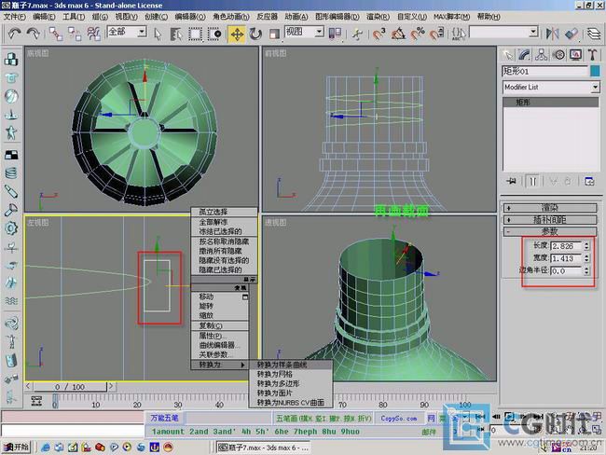Screen dimensions: 606x455
Task: Toggle the Percent Snap button
Action: click(x=418, y=34)
